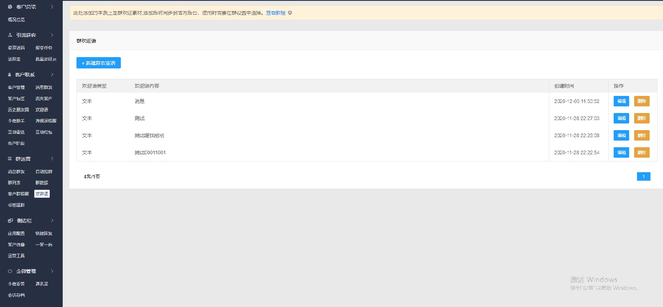Collapse the 引流获客 section chevron
Screen dimensions: 663x307
(52, 35)
